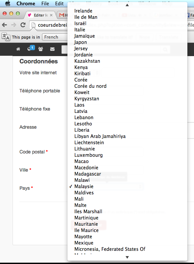Click the home icon in site navbar
The image size is (194, 264).
pyautogui.click(x=18, y=49)
